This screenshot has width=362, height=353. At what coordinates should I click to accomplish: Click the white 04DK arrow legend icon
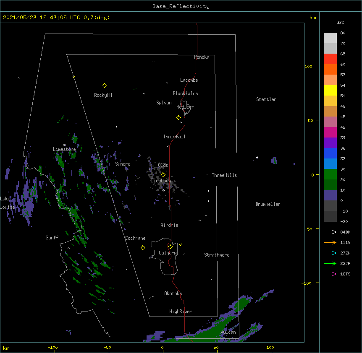tap(330, 232)
